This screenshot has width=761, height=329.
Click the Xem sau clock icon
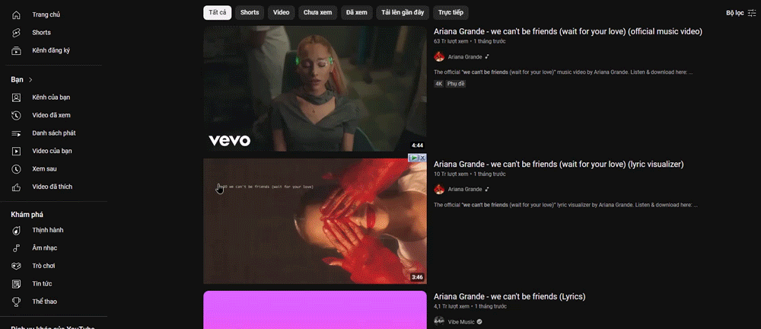[x=16, y=169]
